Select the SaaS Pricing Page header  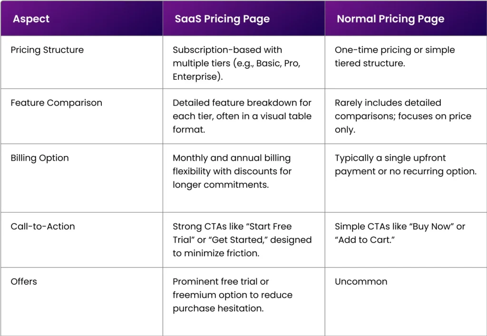tap(222, 19)
